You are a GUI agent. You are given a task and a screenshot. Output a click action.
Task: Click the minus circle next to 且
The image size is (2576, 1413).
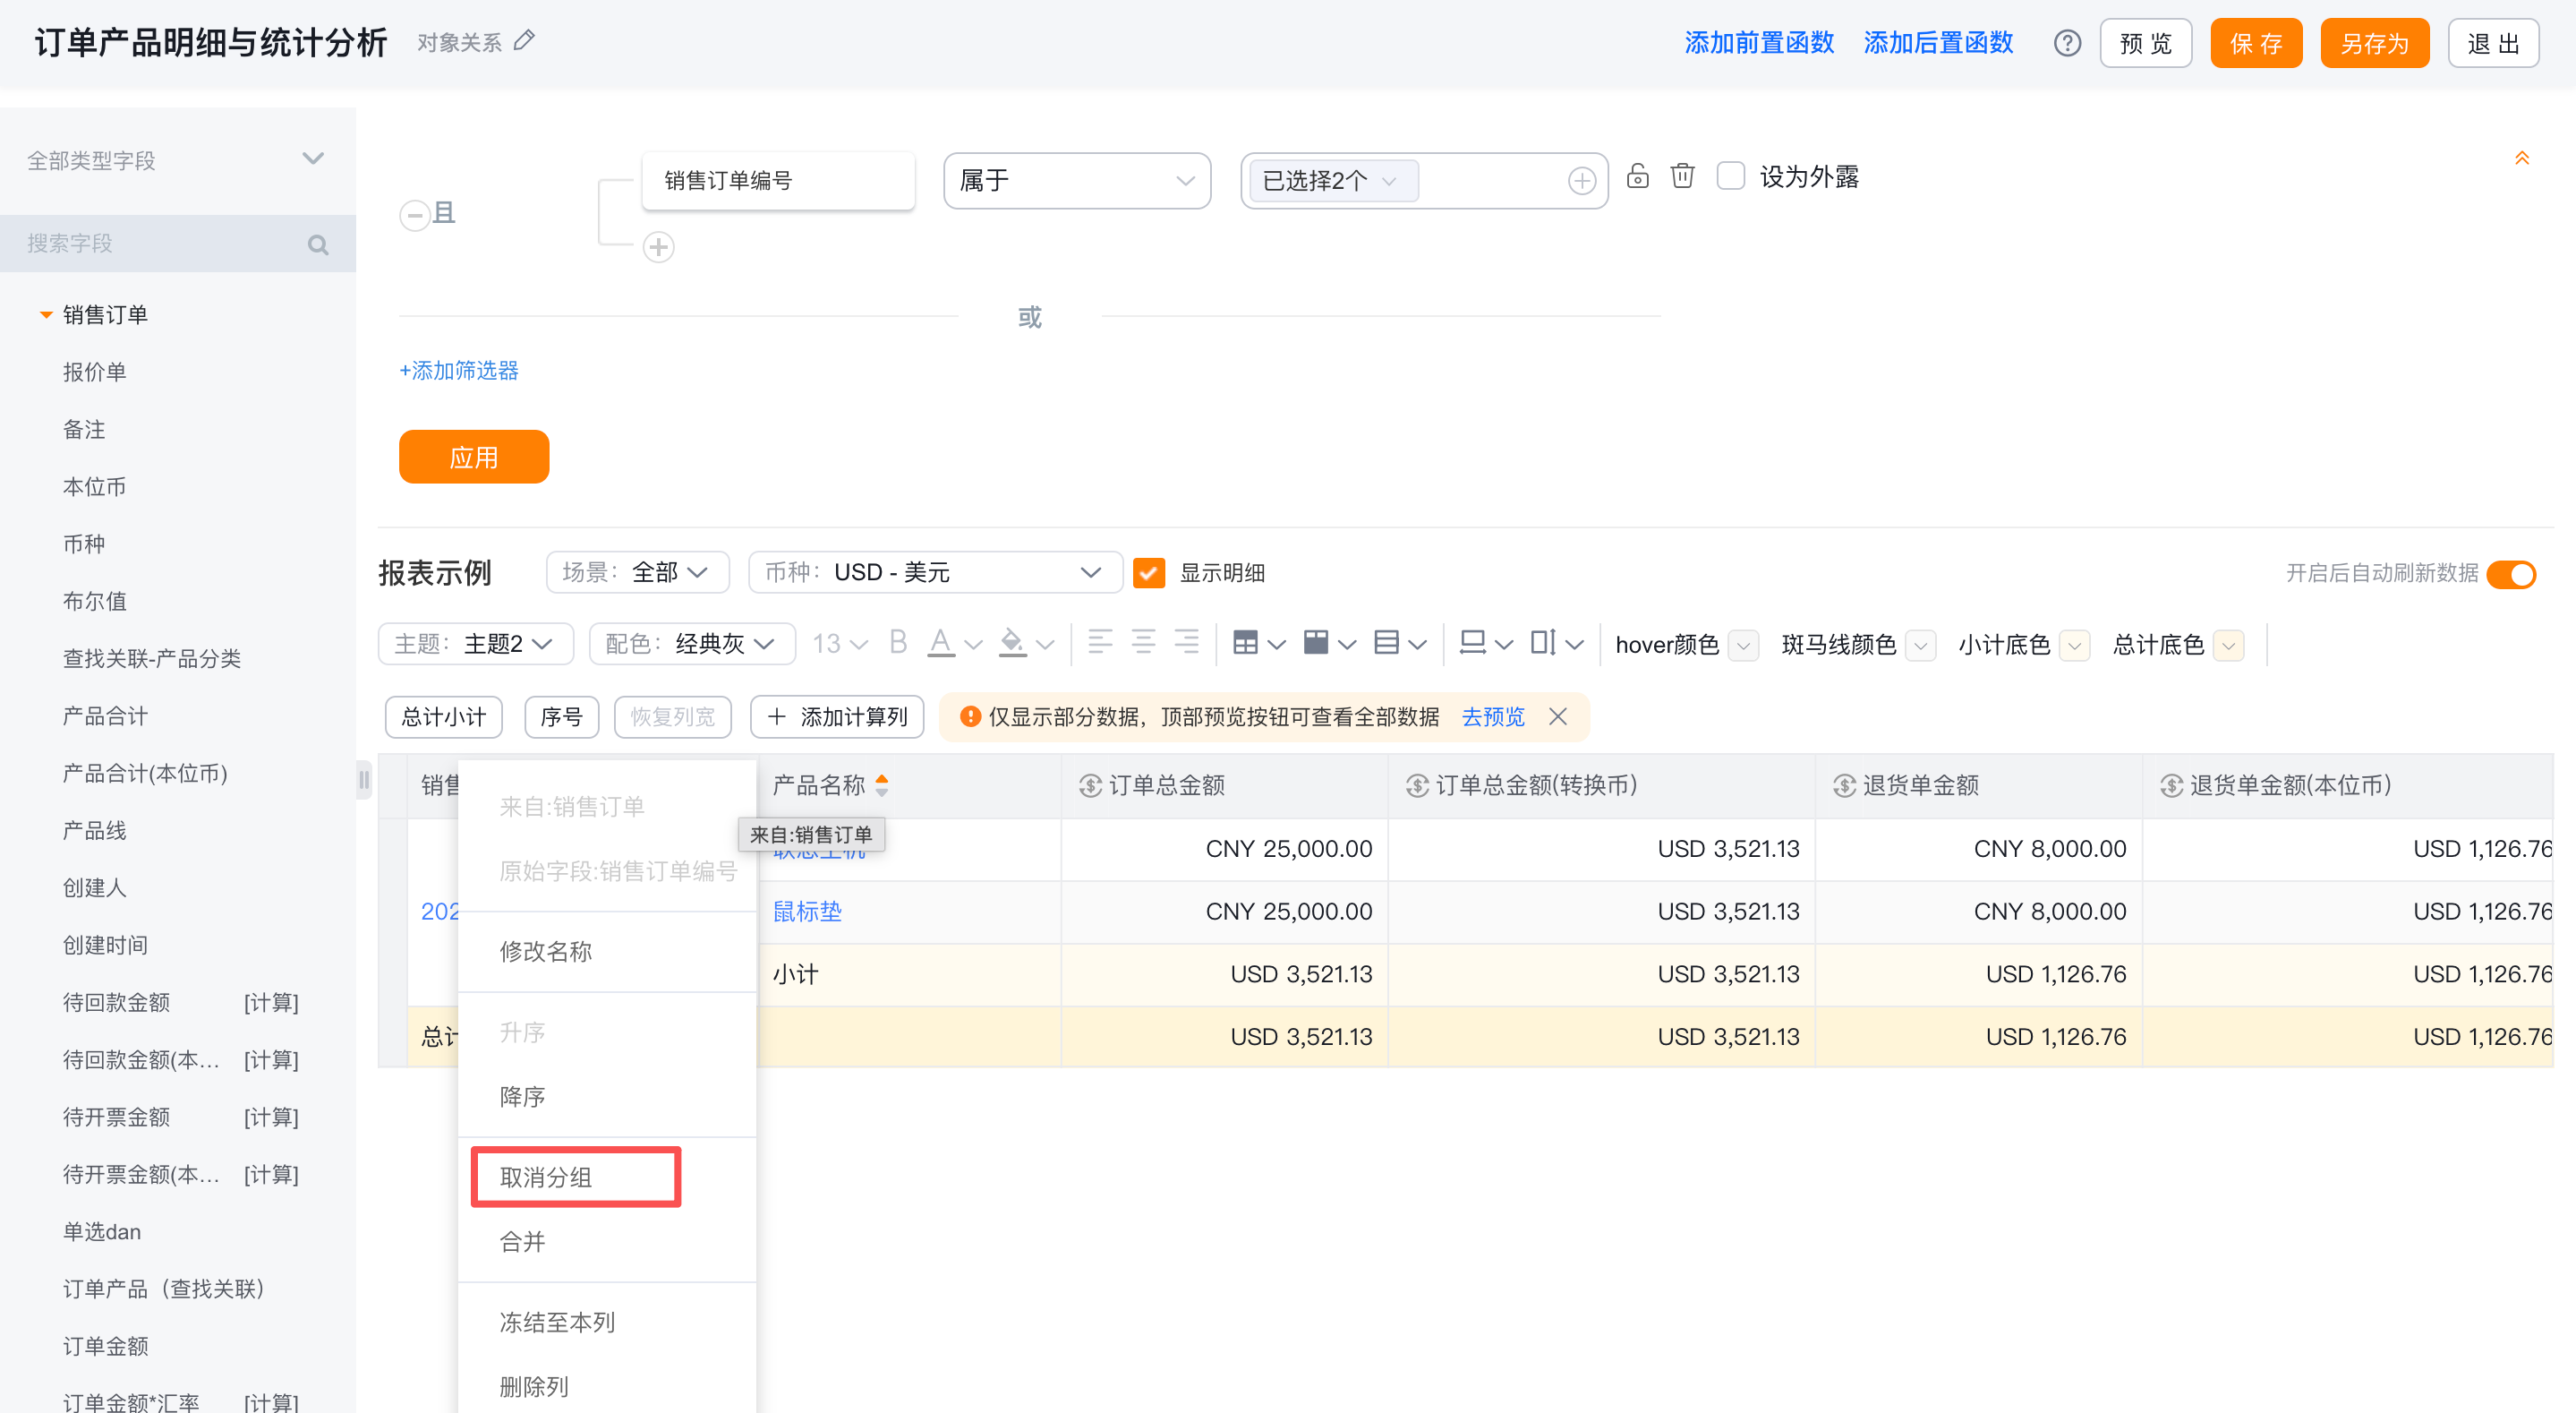click(x=414, y=214)
